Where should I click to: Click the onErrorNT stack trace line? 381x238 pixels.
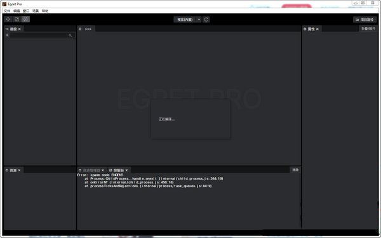click(x=129, y=182)
